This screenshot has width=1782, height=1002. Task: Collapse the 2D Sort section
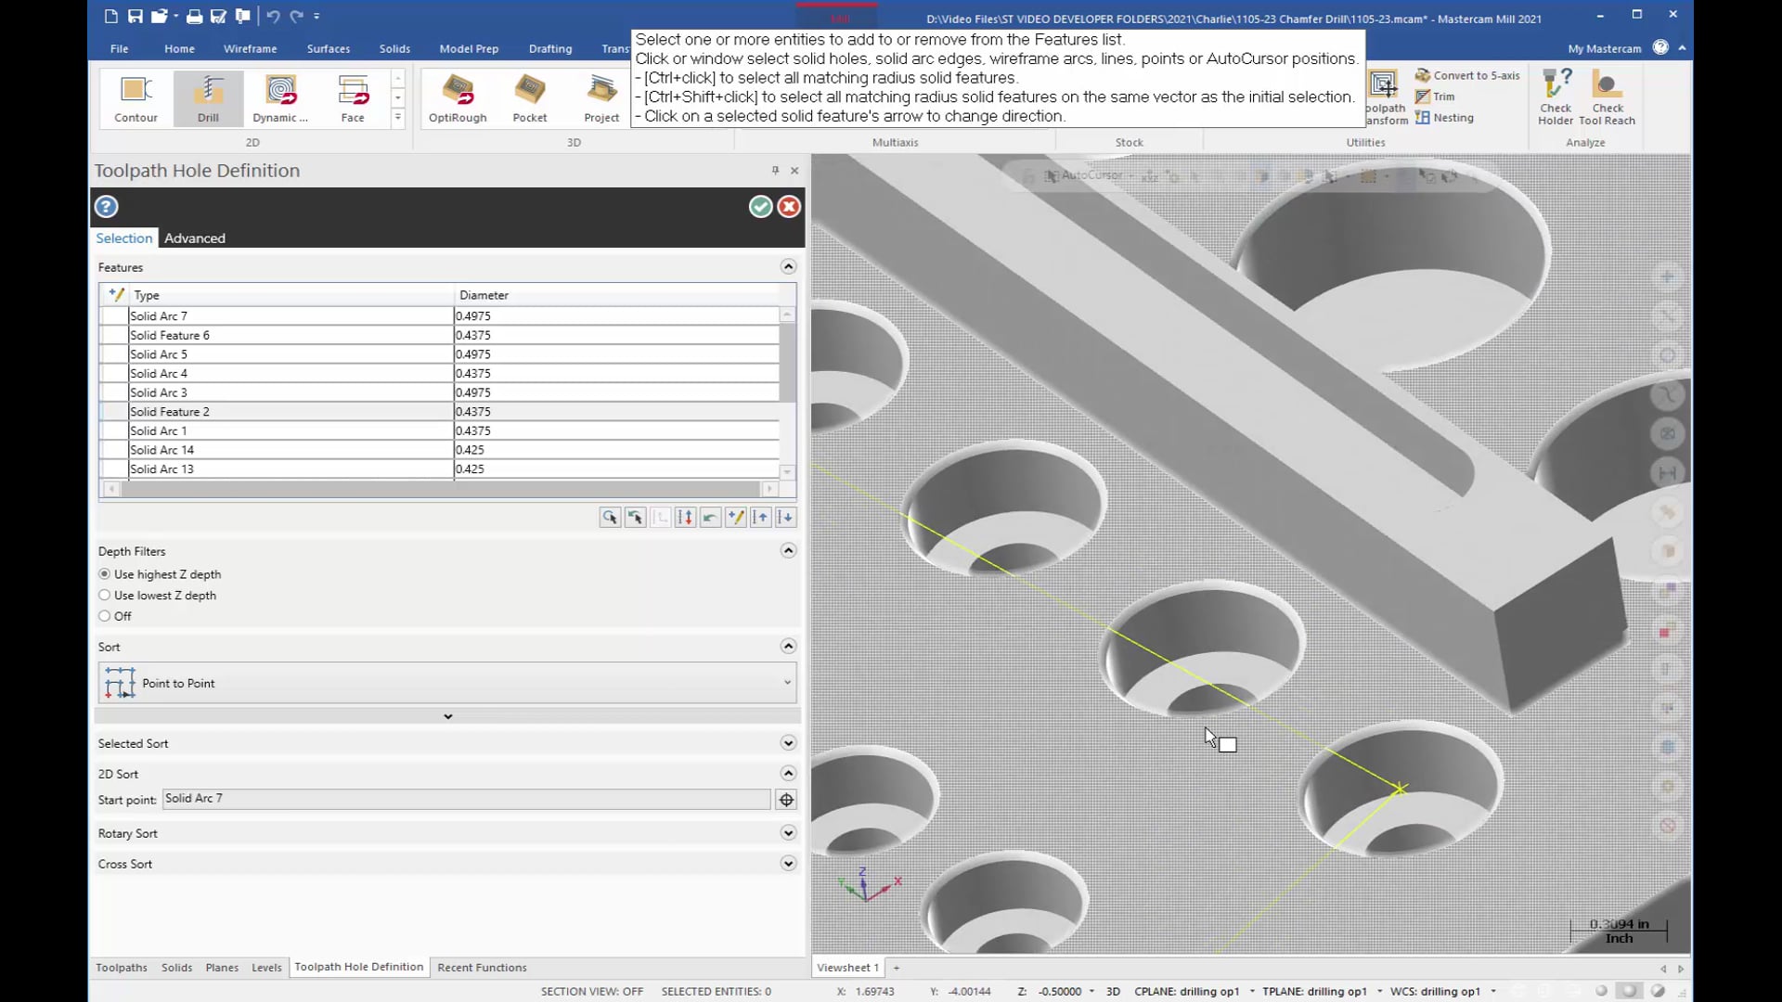(788, 774)
